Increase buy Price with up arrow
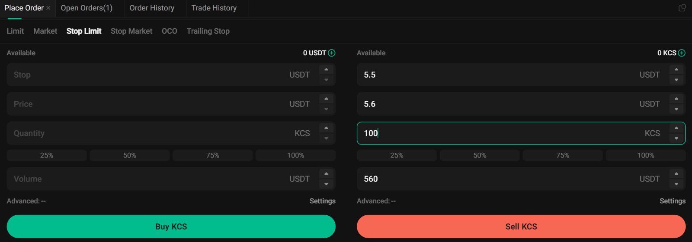The image size is (692, 242). point(327,99)
